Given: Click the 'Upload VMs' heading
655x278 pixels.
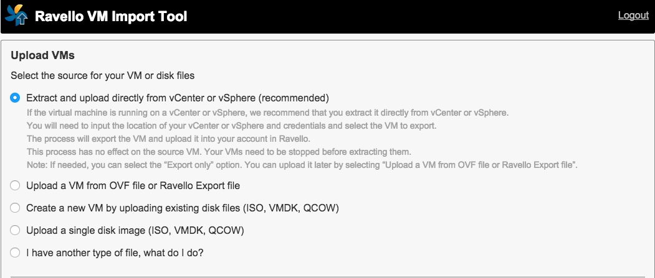Looking at the screenshot, I should [x=42, y=55].
